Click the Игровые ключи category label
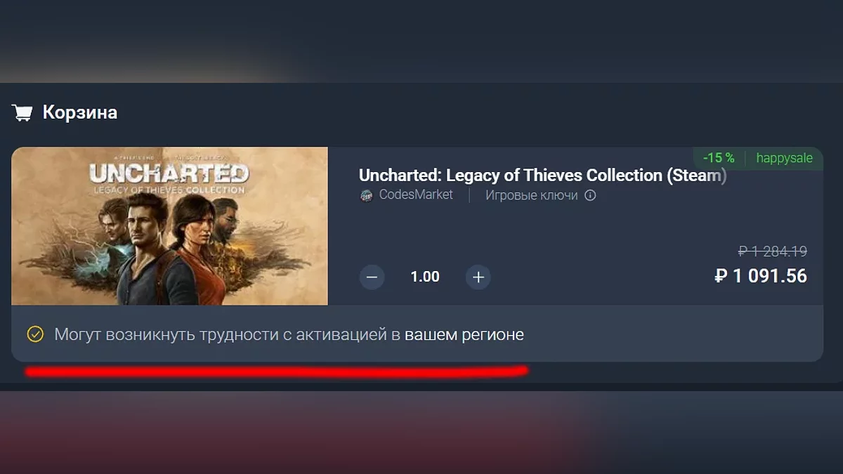The image size is (843, 474). (532, 195)
